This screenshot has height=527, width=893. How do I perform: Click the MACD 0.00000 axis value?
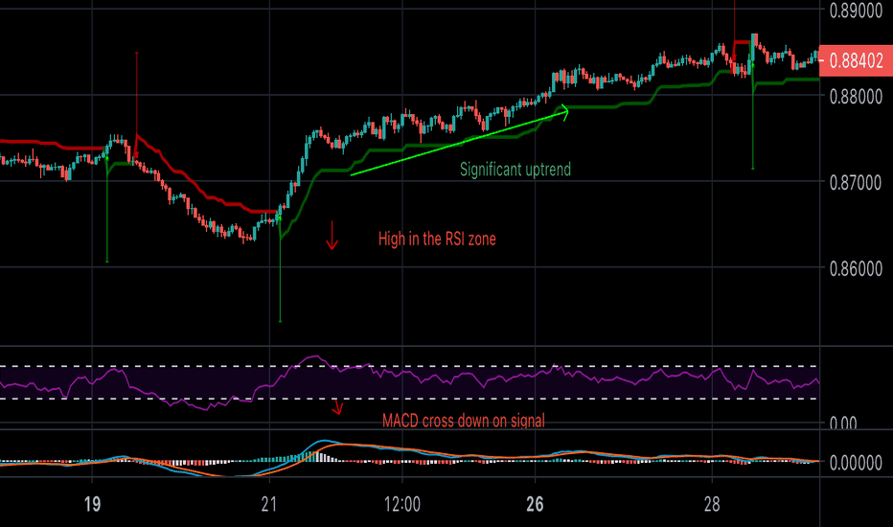[x=856, y=463]
